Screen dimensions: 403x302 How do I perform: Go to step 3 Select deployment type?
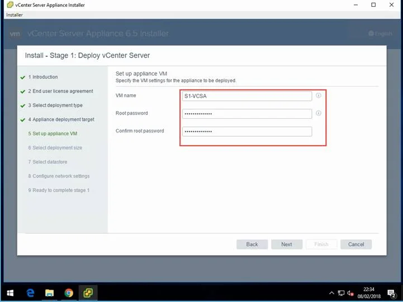[x=55, y=105]
